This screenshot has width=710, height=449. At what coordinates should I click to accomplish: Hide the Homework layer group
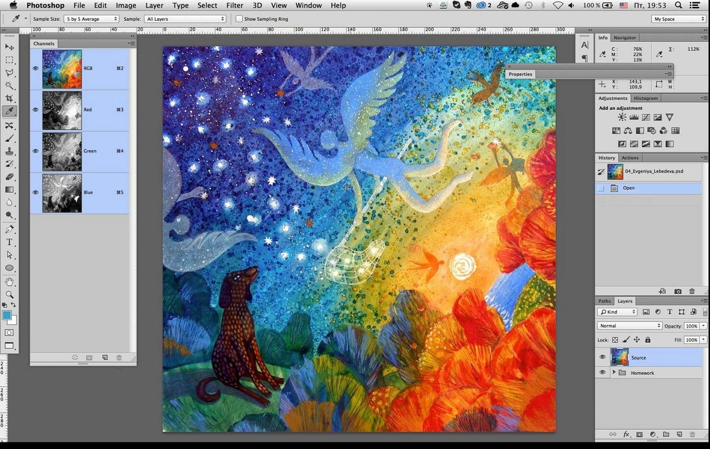click(602, 373)
